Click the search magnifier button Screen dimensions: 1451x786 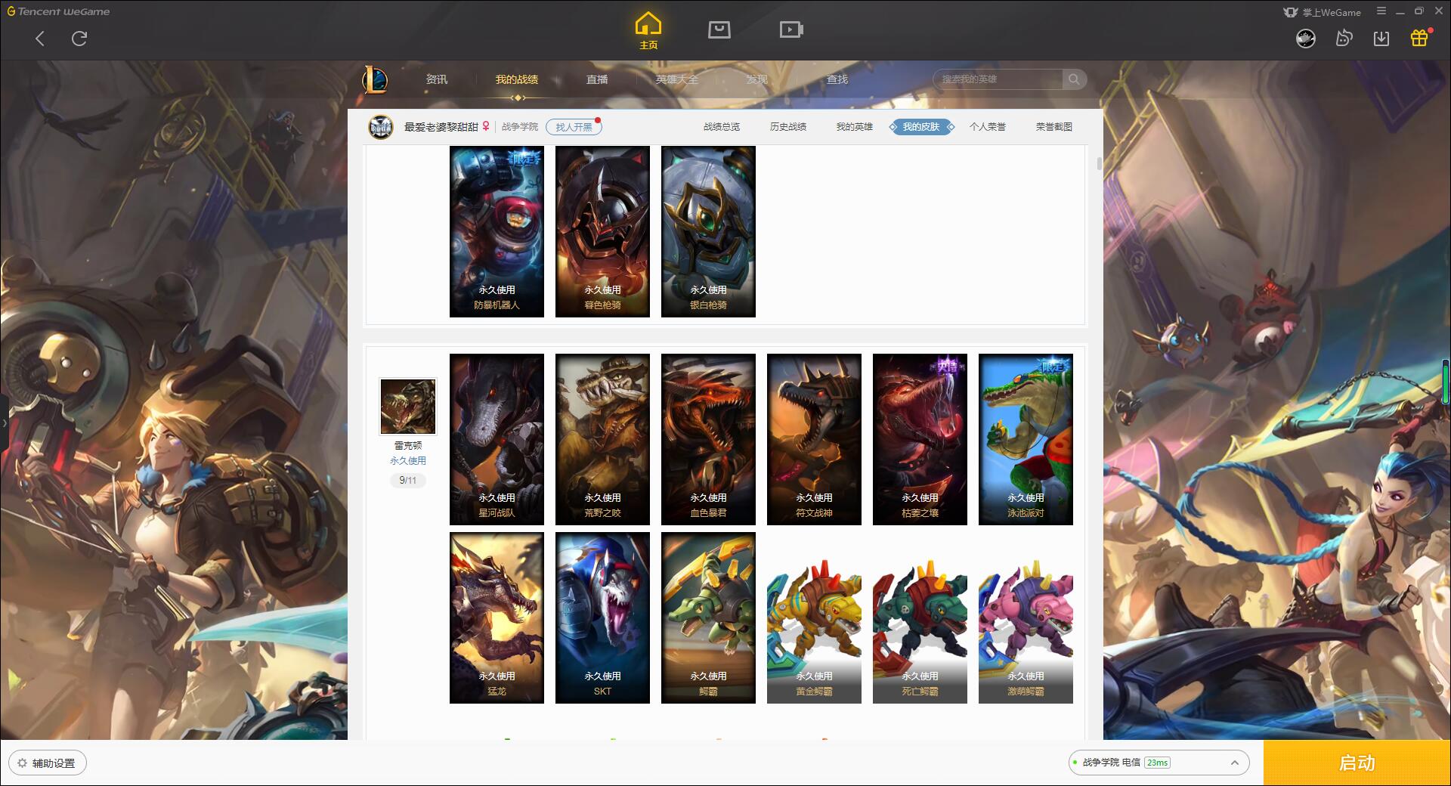coord(1074,79)
